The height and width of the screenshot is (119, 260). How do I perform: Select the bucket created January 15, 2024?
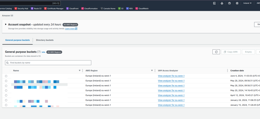pyautogui.click(x=6, y=105)
